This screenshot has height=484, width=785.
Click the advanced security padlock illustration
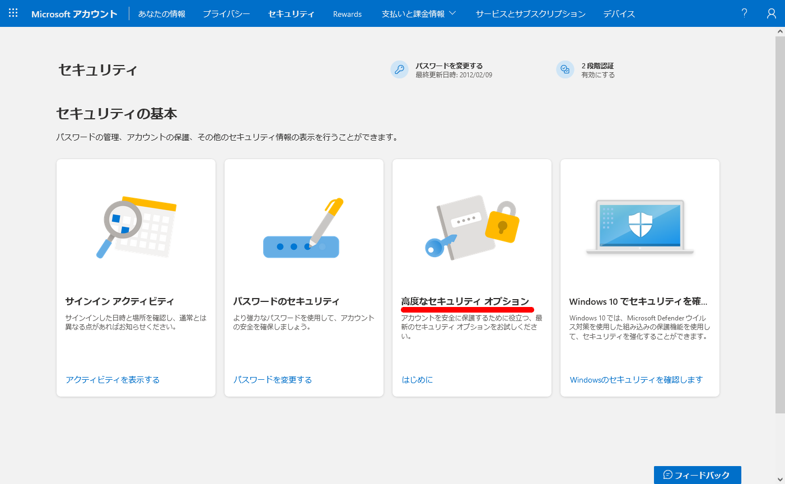(472, 227)
